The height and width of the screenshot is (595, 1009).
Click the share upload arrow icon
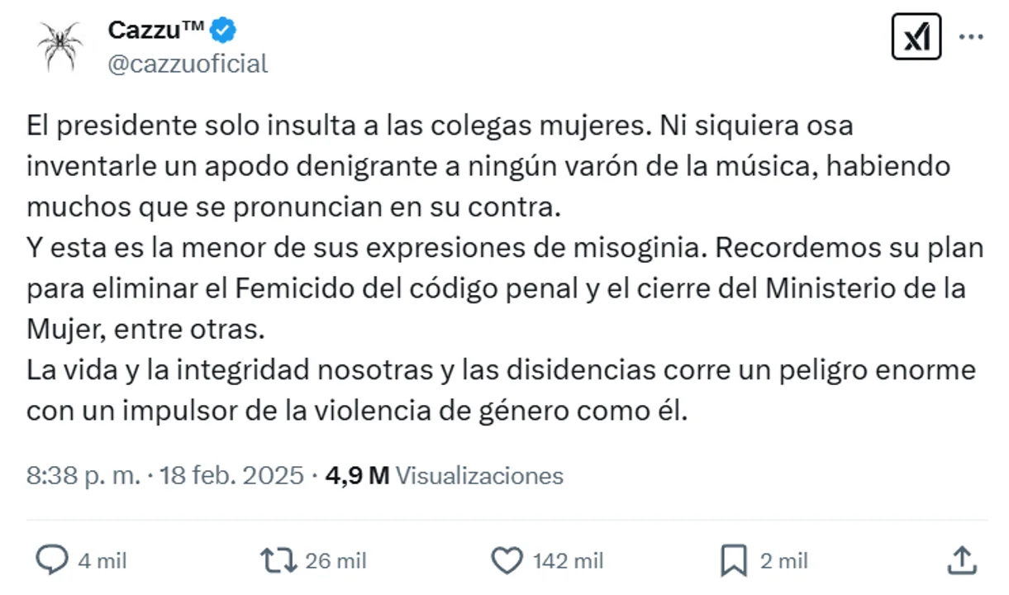coord(962,561)
